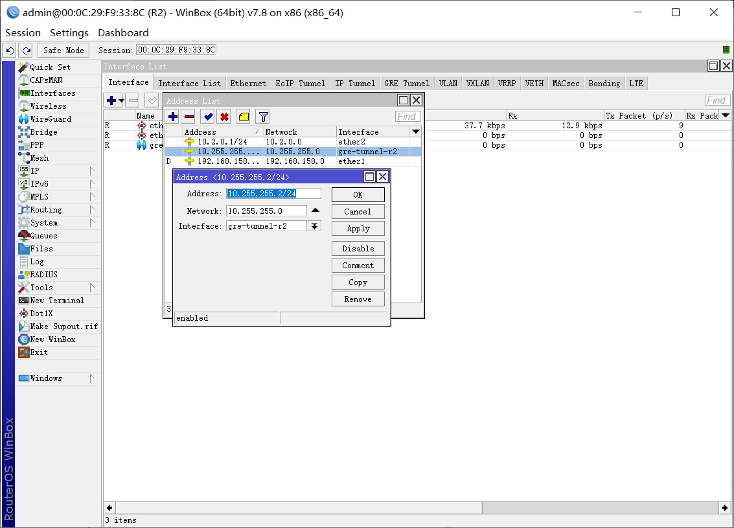Switch to the Interface List tab

click(190, 84)
